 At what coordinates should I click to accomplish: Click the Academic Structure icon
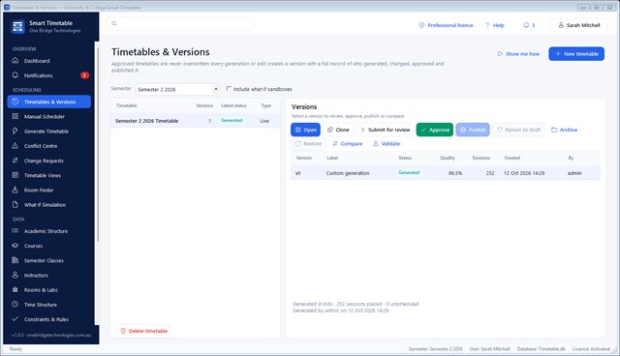[x=15, y=231]
